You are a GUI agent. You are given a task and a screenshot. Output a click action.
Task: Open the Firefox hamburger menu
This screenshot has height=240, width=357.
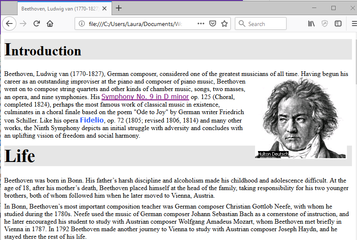coord(354,23)
